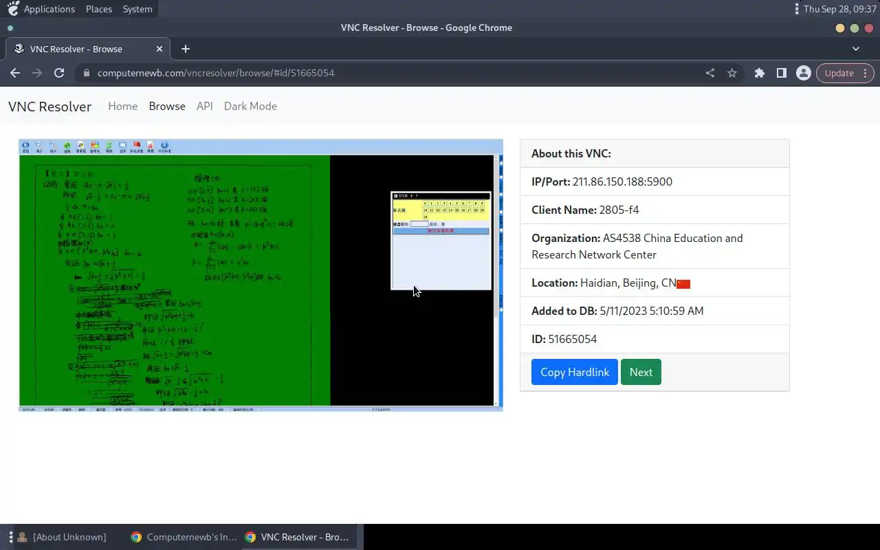
Task: Open the Applications menu
Action: 49,9
